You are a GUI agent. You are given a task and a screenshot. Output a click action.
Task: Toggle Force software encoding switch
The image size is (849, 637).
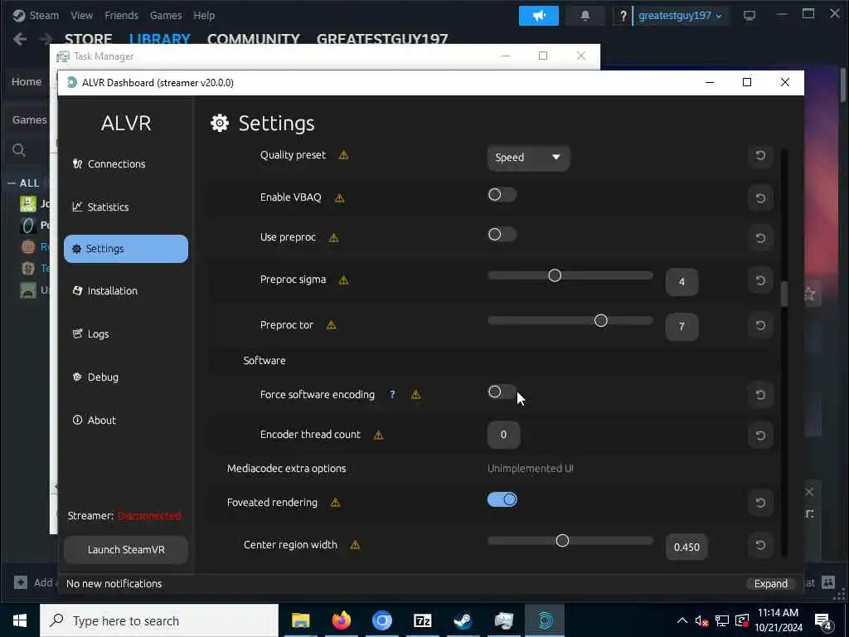coord(502,391)
